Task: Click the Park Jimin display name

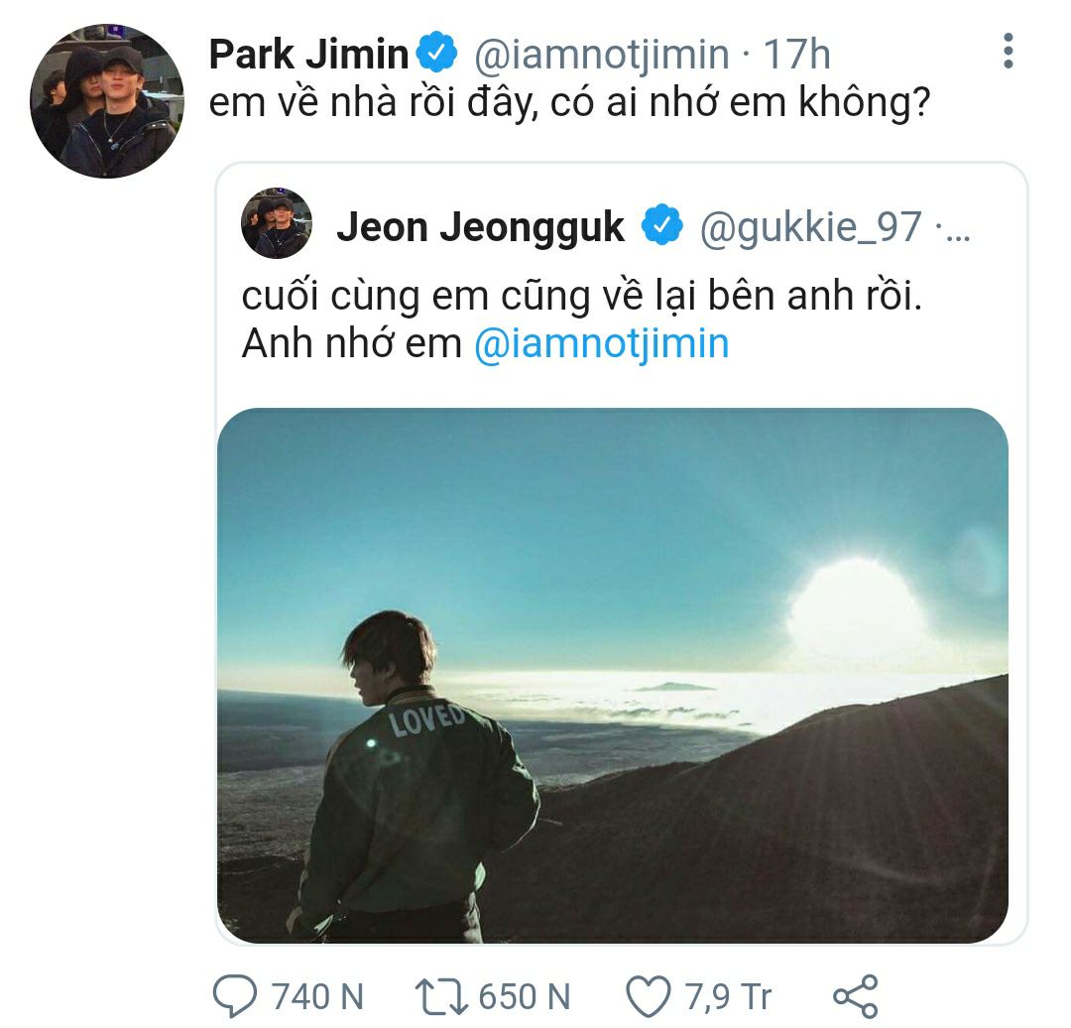Action: (x=308, y=55)
